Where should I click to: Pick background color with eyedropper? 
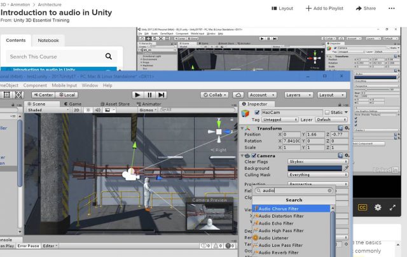(346, 168)
